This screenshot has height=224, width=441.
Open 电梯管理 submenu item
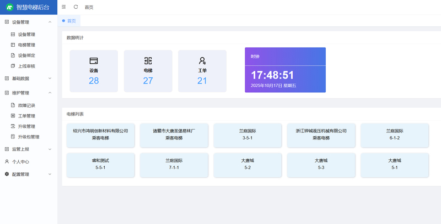point(26,45)
